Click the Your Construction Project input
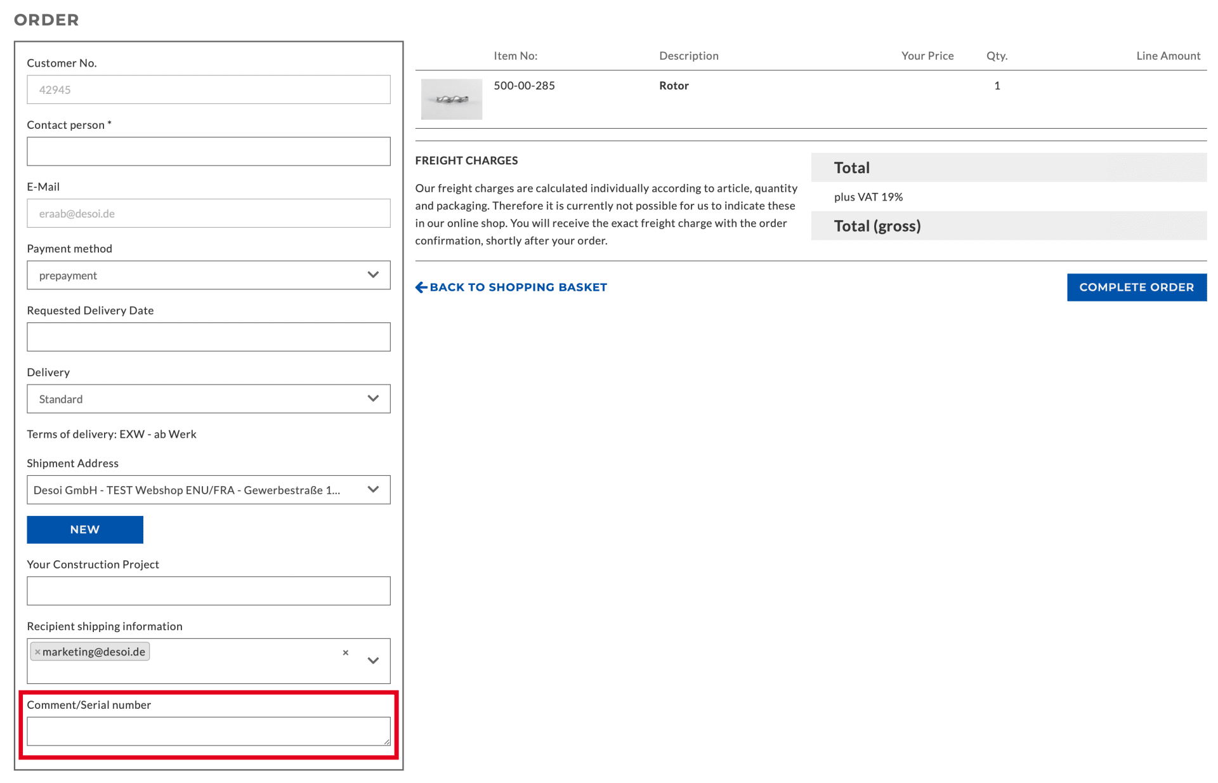This screenshot has width=1218, height=783. pyautogui.click(x=208, y=591)
